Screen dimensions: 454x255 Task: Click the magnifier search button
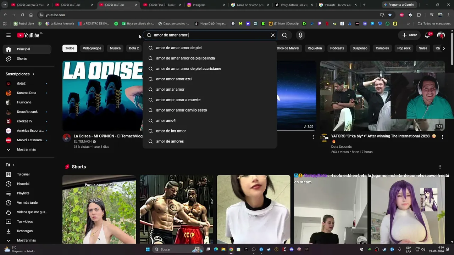284,35
